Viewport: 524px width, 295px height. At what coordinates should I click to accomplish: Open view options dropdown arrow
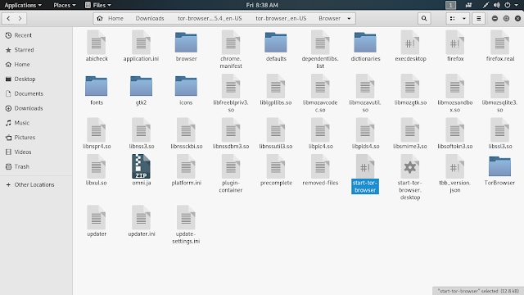point(464,18)
